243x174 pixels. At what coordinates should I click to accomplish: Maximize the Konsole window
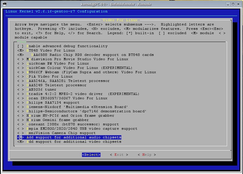tap(233, 4)
